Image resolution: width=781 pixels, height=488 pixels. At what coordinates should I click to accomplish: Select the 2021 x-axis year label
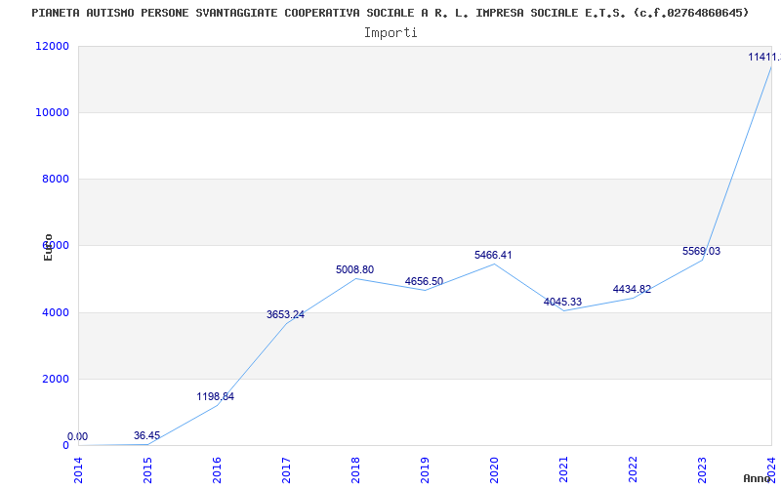[x=563, y=470]
